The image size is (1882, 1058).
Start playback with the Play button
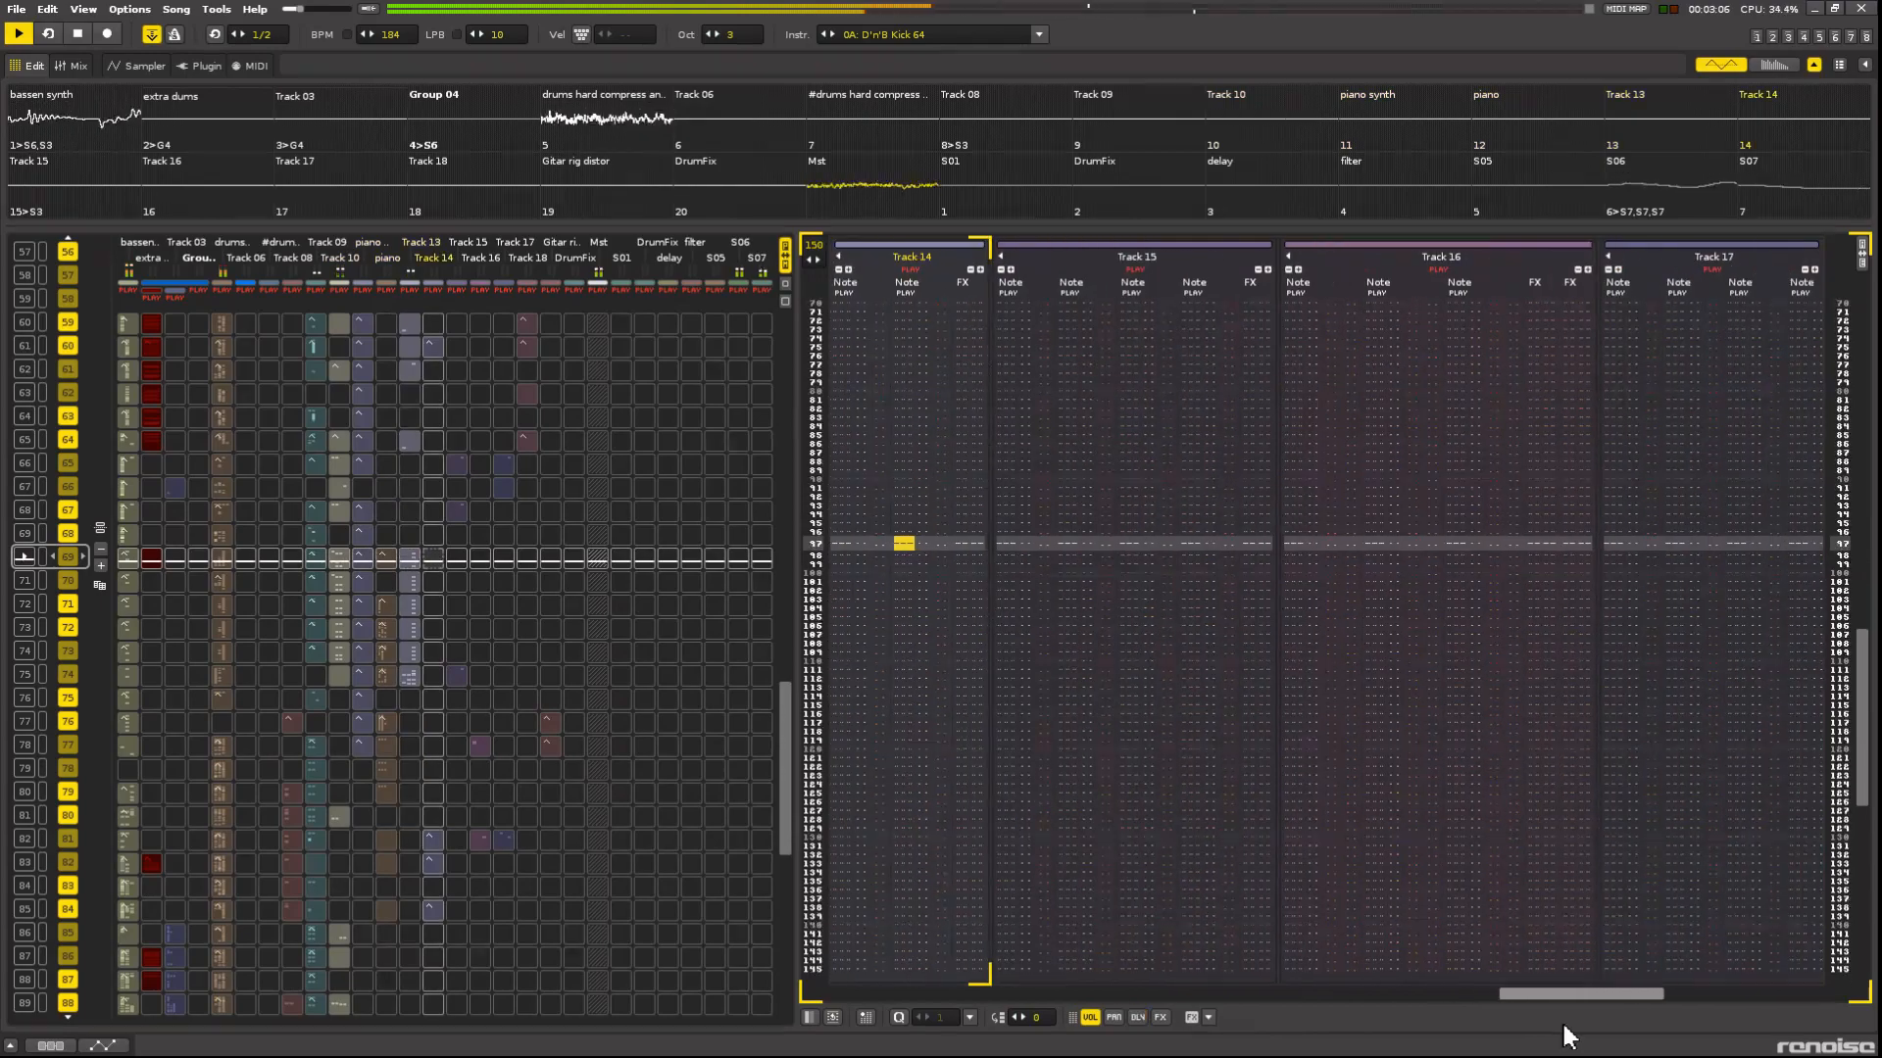(18, 34)
